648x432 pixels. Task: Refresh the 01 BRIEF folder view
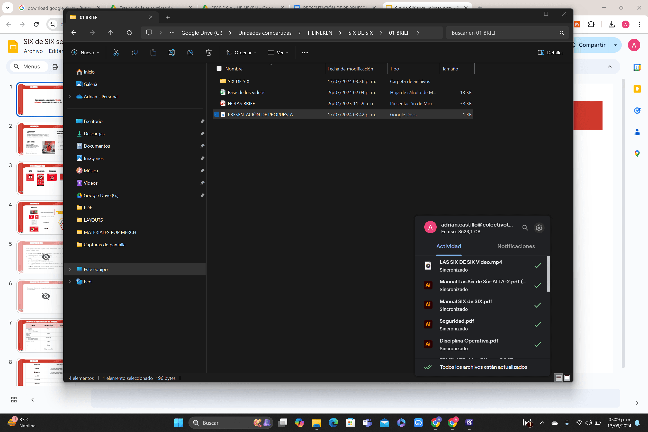coord(129,32)
